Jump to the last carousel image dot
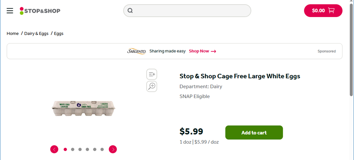354x160 pixels. click(x=102, y=149)
